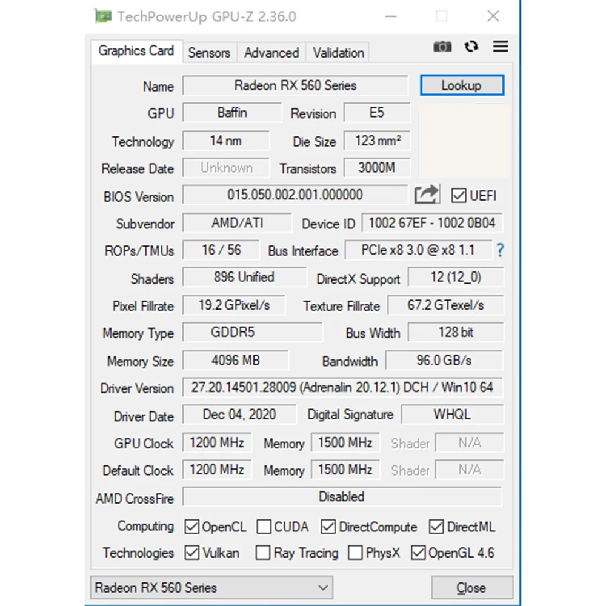Toggle the Ray Tracing checkbox
The image size is (606, 606).
click(x=263, y=553)
